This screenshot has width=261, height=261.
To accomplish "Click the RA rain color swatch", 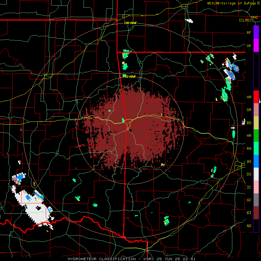I will click(x=256, y=148).
